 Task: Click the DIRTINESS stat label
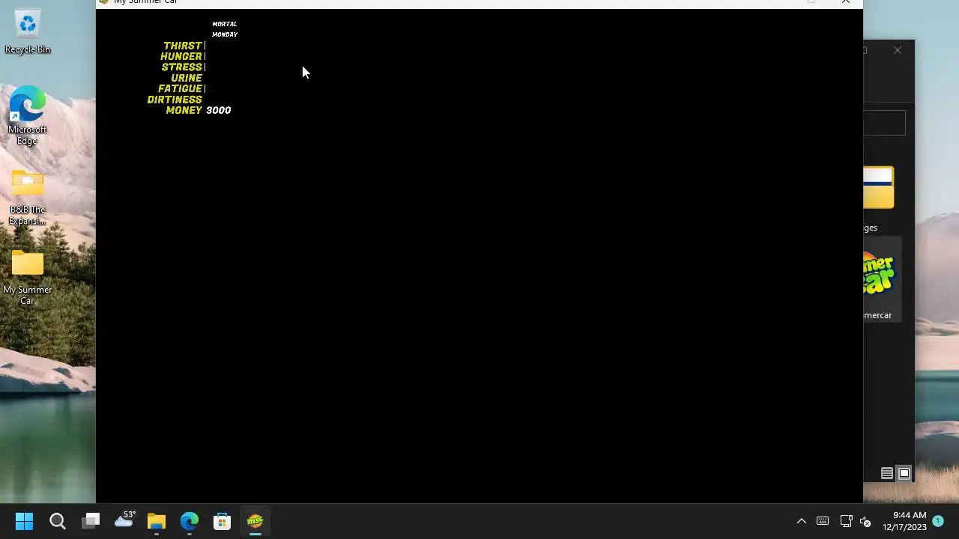click(x=175, y=100)
